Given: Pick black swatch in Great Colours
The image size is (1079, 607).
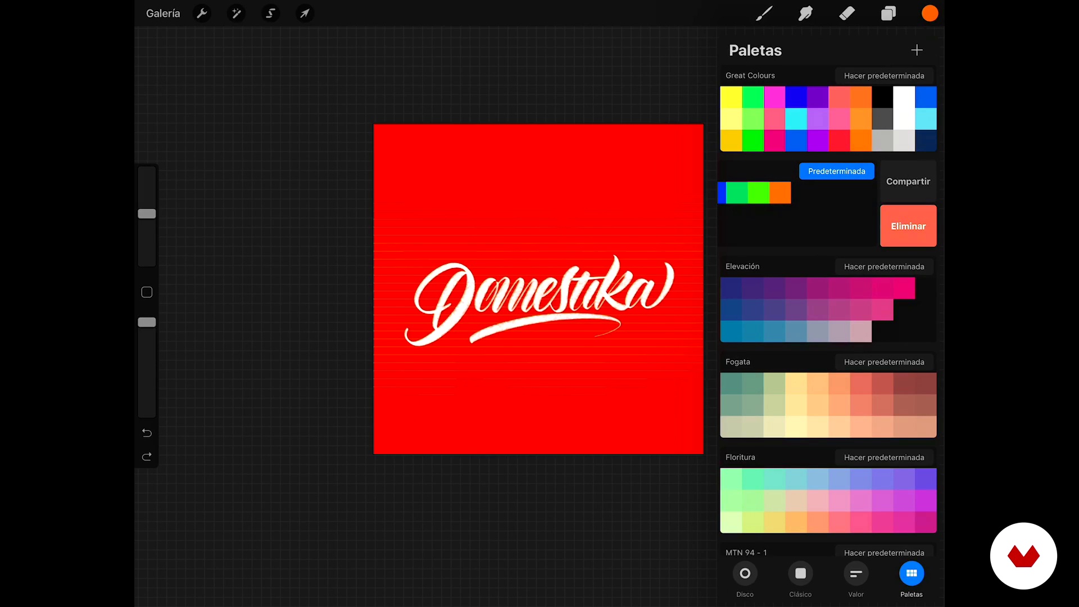Looking at the screenshot, I should (882, 97).
